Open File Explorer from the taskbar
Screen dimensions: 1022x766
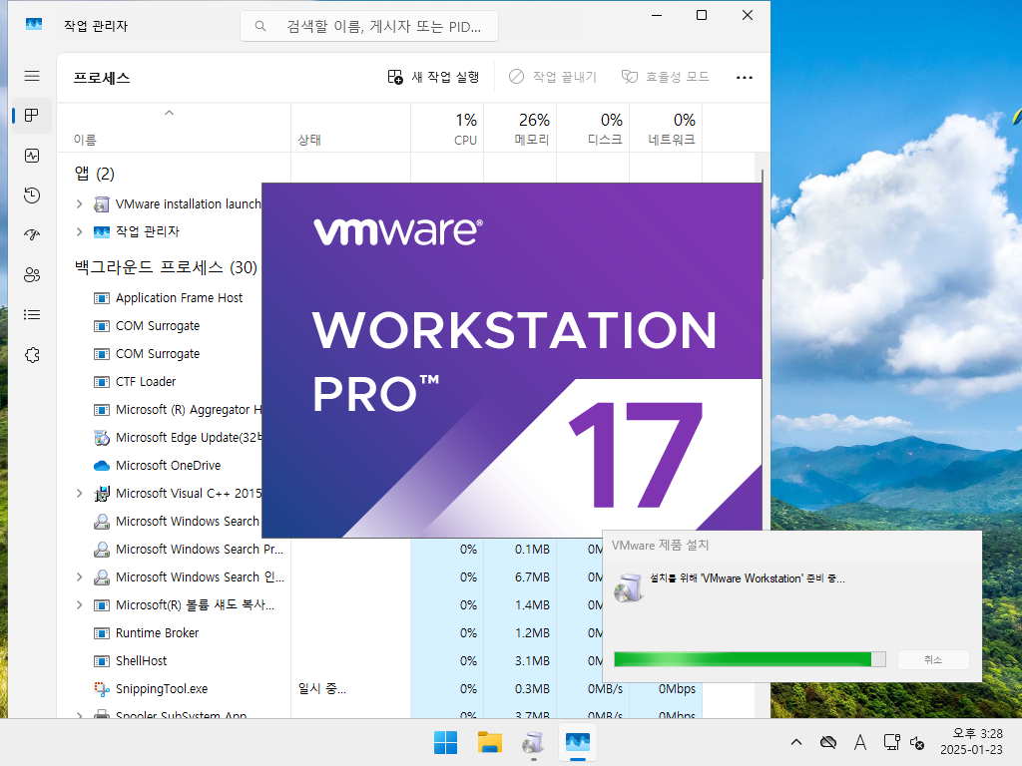click(489, 742)
